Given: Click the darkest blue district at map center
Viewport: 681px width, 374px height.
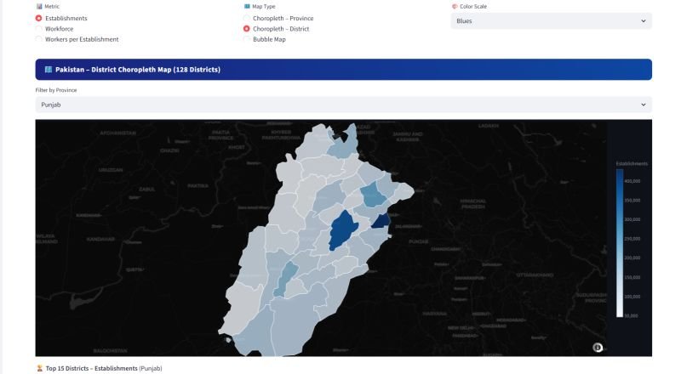Looking at the screenshot, I should click(x=342, y=230).
